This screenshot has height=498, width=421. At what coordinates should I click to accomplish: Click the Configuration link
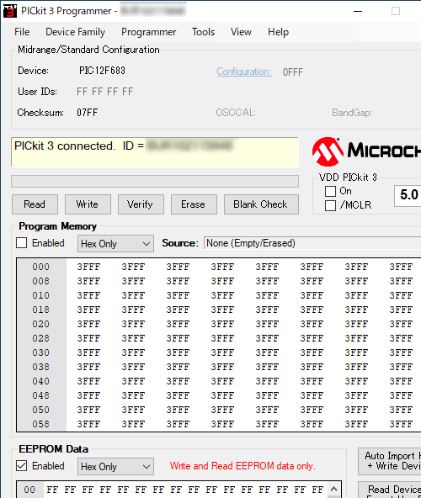pos(244,72)
